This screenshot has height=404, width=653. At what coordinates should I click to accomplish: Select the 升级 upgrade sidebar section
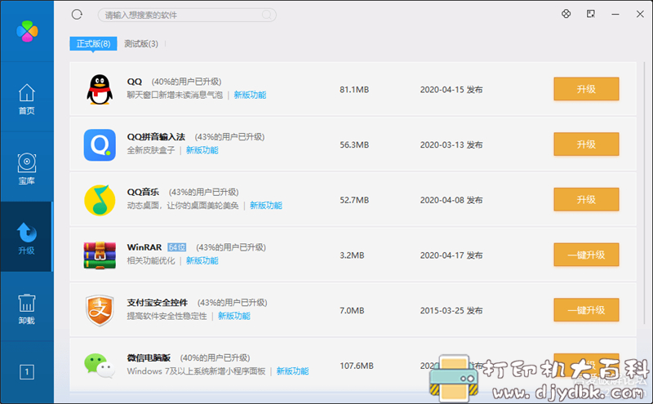27,238
